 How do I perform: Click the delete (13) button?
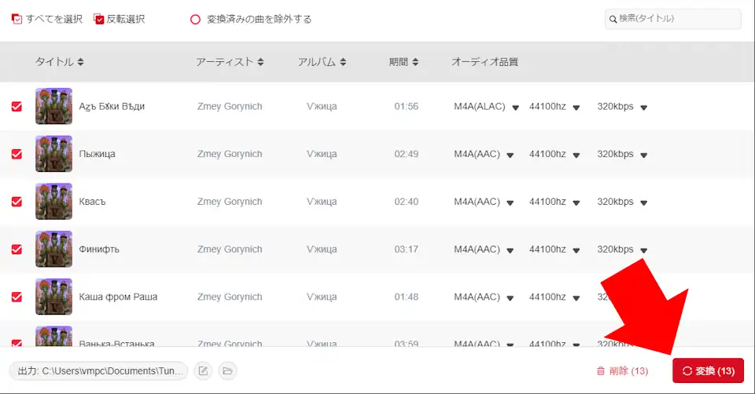tap(622, 370)
